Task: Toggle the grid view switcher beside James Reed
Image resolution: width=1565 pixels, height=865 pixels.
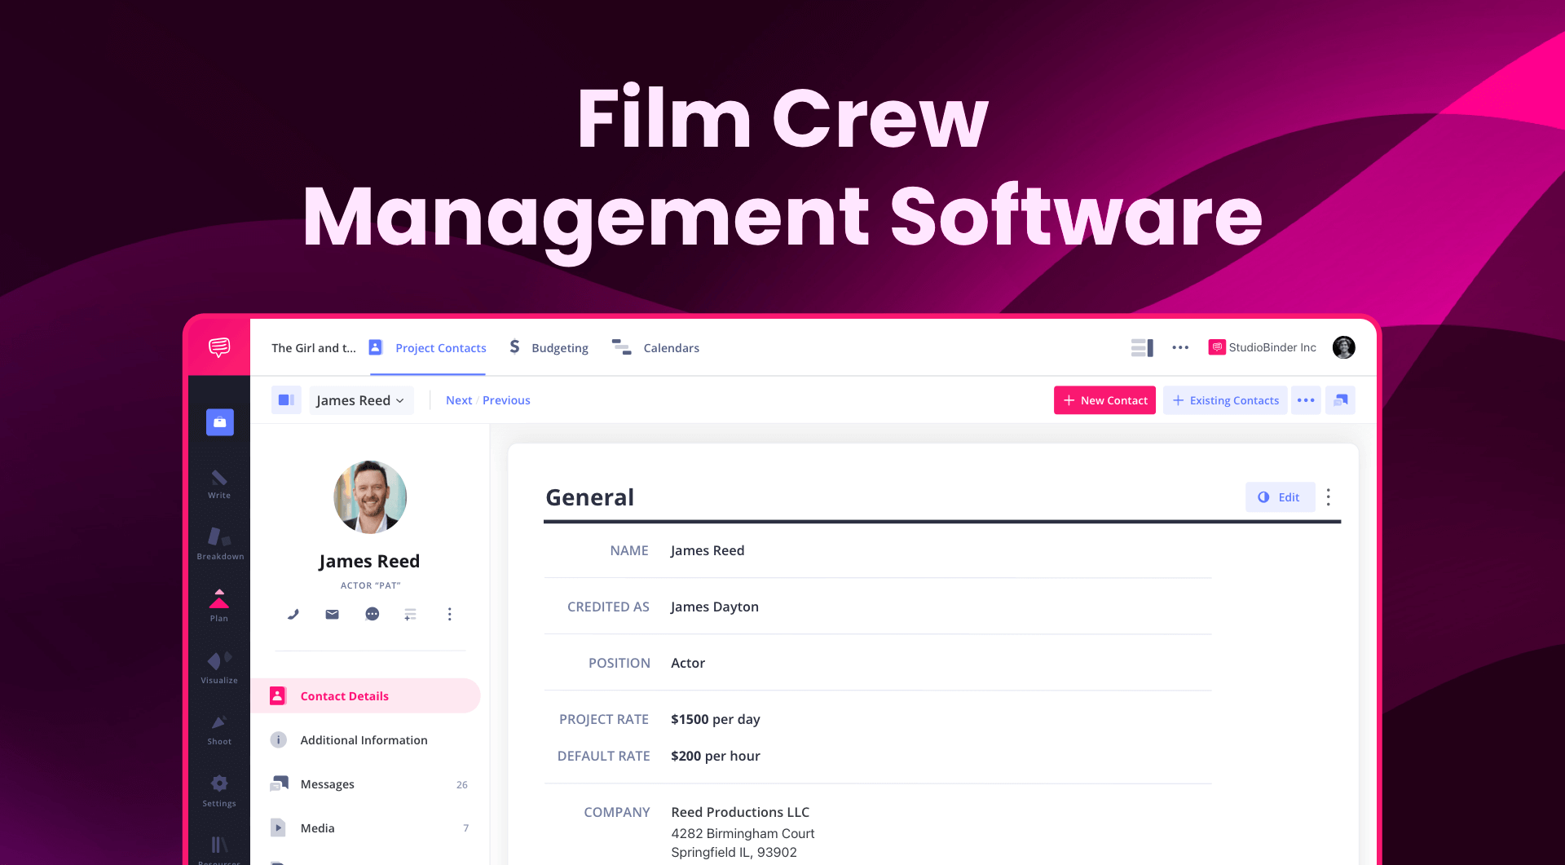Action: point(285,399)
